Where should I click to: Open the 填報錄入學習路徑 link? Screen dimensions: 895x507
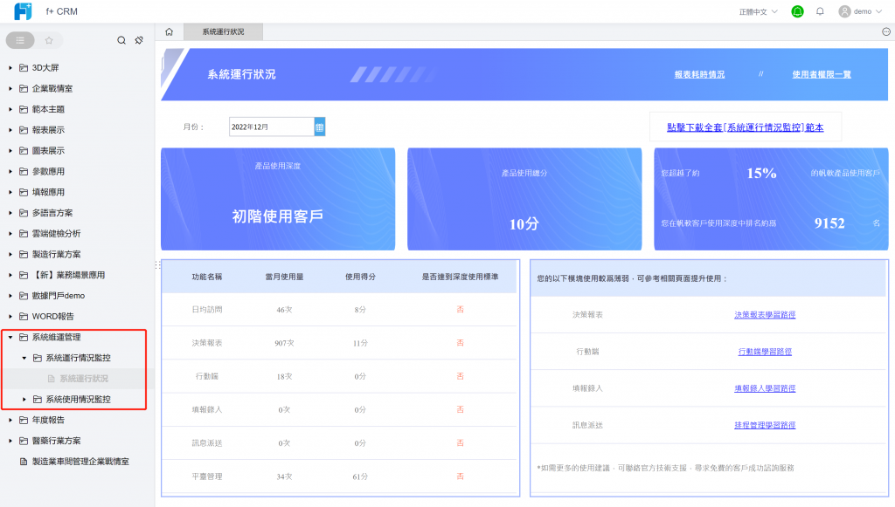coord(765,388)
